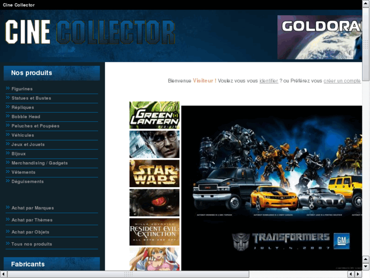Click horizontal scrollbar left arrow
Screen dimensions: 370x278
coord(4,274)
